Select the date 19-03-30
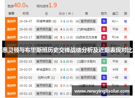This screenshot has width=135, height=98. coord(26,29)
